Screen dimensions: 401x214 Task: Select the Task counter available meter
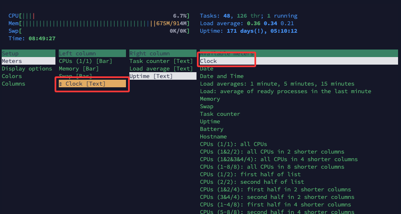pyautogui.click(x=220, y=114)
